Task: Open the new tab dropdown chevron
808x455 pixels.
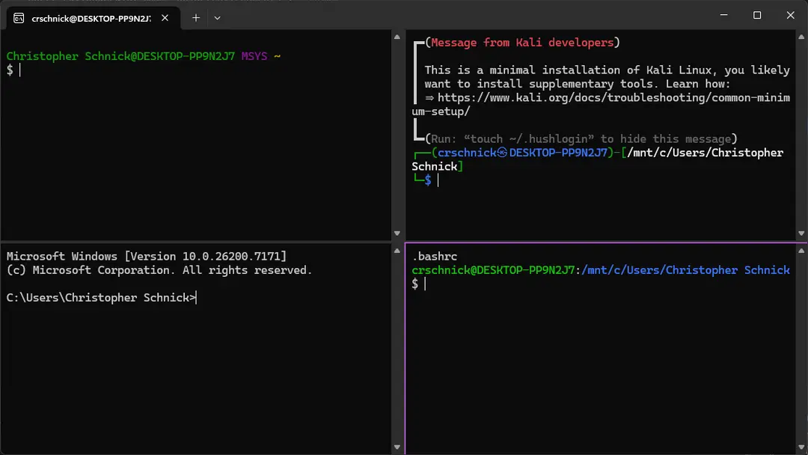Action: (x=217, y=17)
